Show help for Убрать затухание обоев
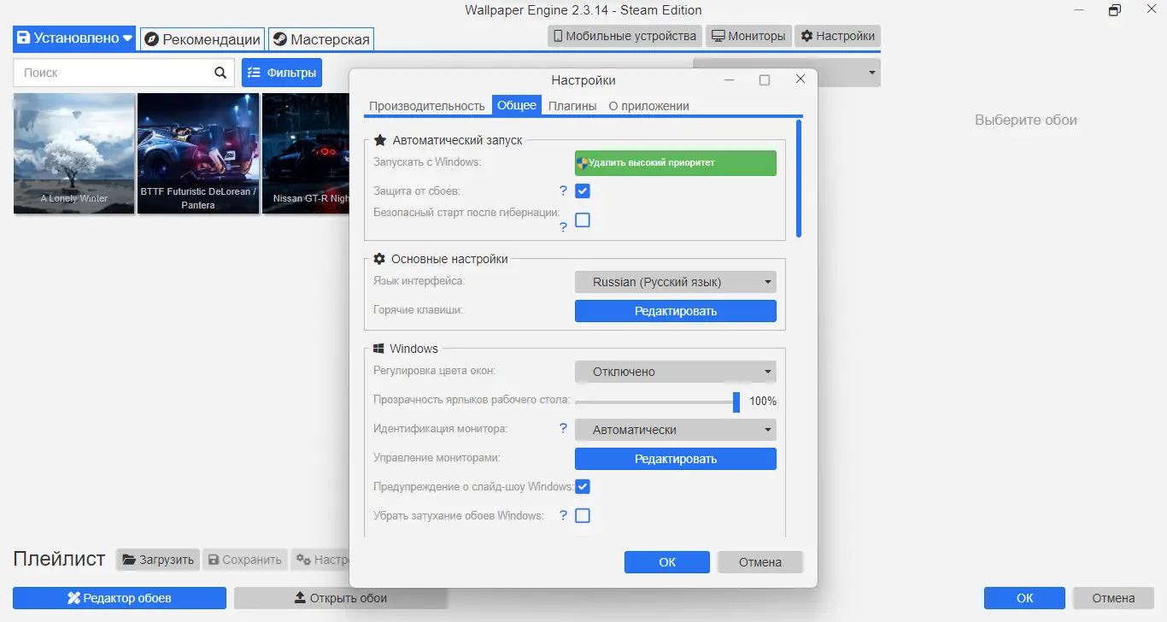 (563, 515)
